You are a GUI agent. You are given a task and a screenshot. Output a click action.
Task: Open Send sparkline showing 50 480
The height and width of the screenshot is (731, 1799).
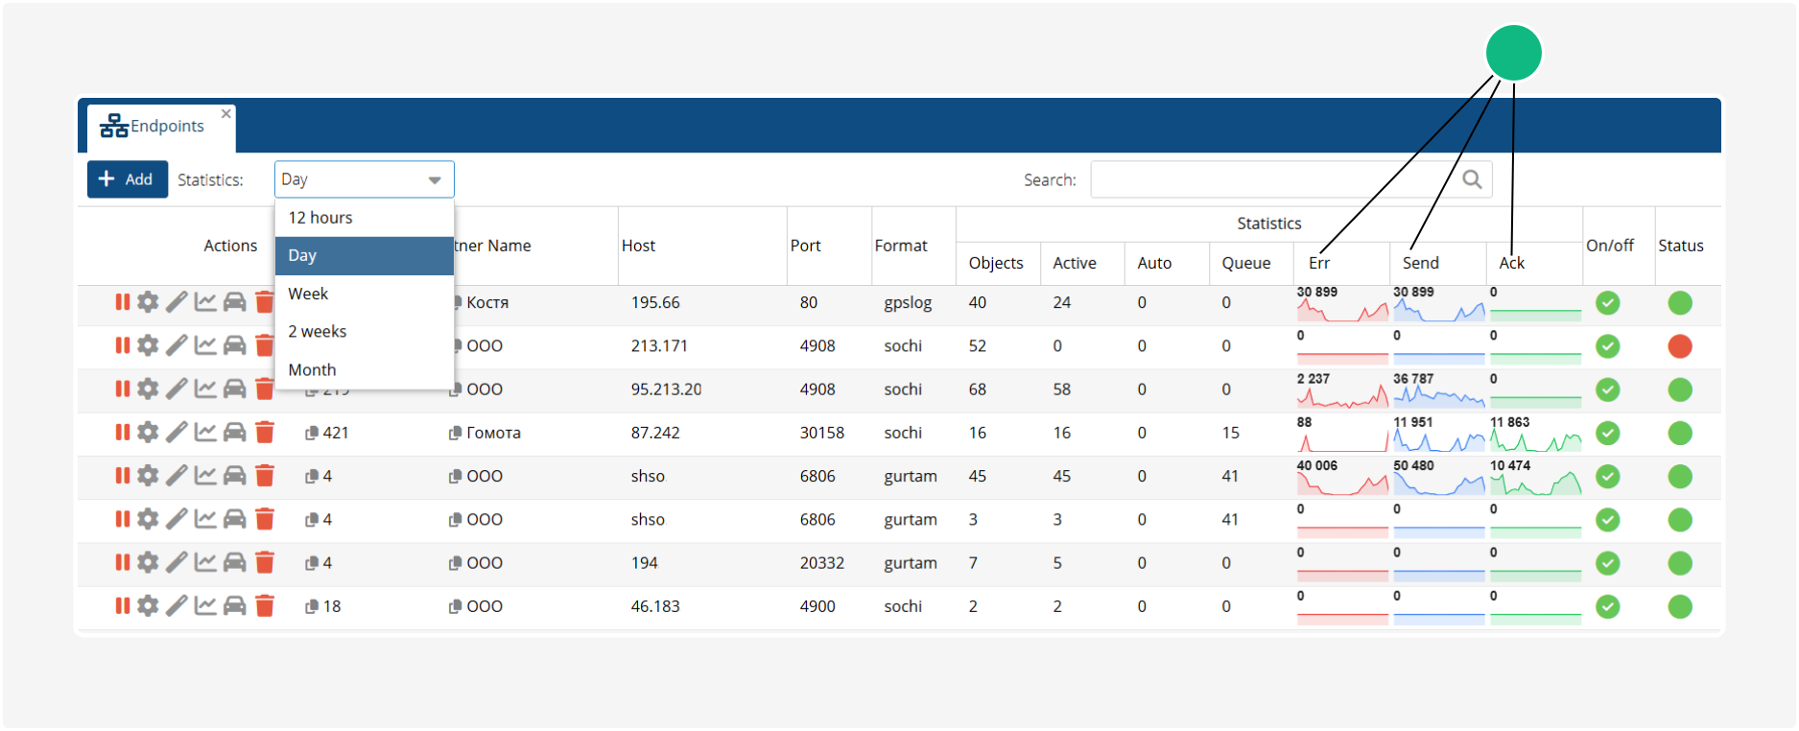click(1438, 477)
